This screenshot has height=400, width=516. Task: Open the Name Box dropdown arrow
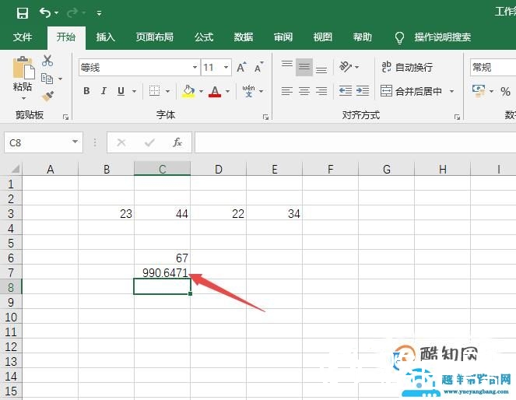point(75,142)
